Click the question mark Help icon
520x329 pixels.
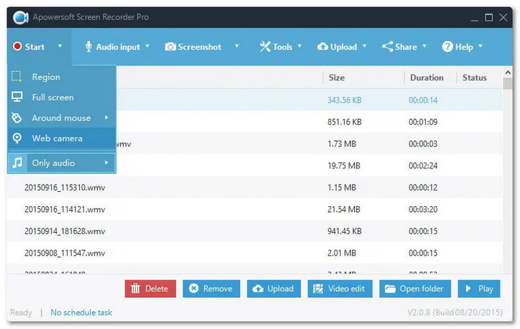click(x=447, y=46)
